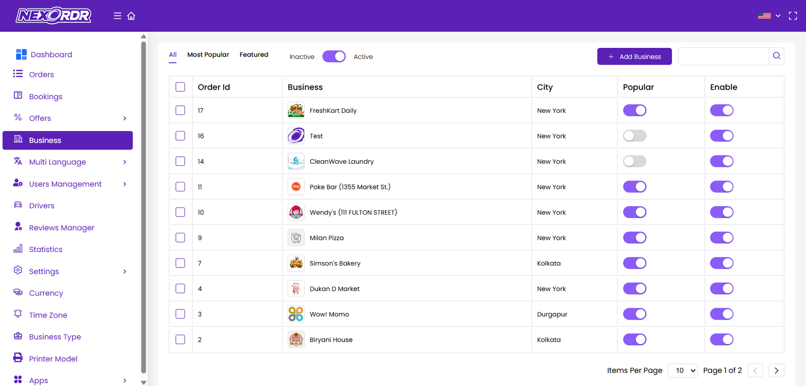Click the Simson's Bakery logo thumbnail
Screen dimensions: 806x386
[296, 263]
